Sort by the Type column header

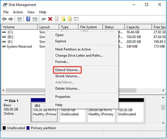69,27
